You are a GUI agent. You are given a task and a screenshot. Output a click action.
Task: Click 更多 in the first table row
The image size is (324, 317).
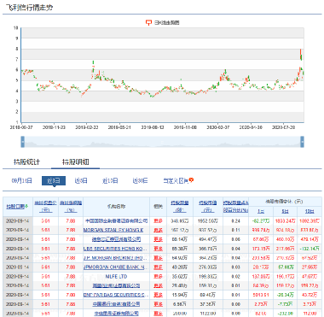[x=158, y=220]
